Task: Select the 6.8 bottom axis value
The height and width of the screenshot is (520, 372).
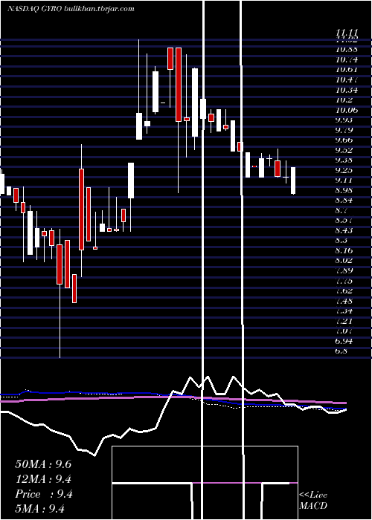Action: point(341,351)
